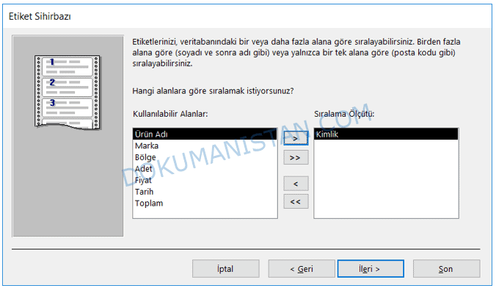Finish the wizard with the Son button

[x=446, y=269]
